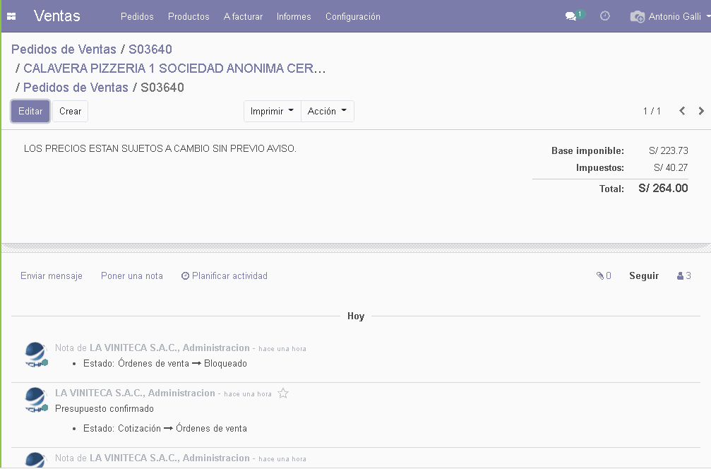This screenshot has height=469, width=711.
Task: Click Poner una nota link
Action: tap(132, 276)
